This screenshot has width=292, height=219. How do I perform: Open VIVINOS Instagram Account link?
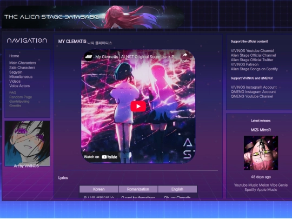[x=254, y=88]
